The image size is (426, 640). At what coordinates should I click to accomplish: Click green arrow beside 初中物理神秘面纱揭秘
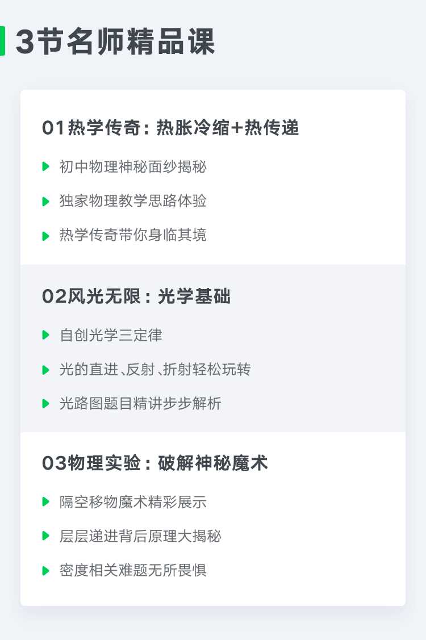(x=46, y=167)
